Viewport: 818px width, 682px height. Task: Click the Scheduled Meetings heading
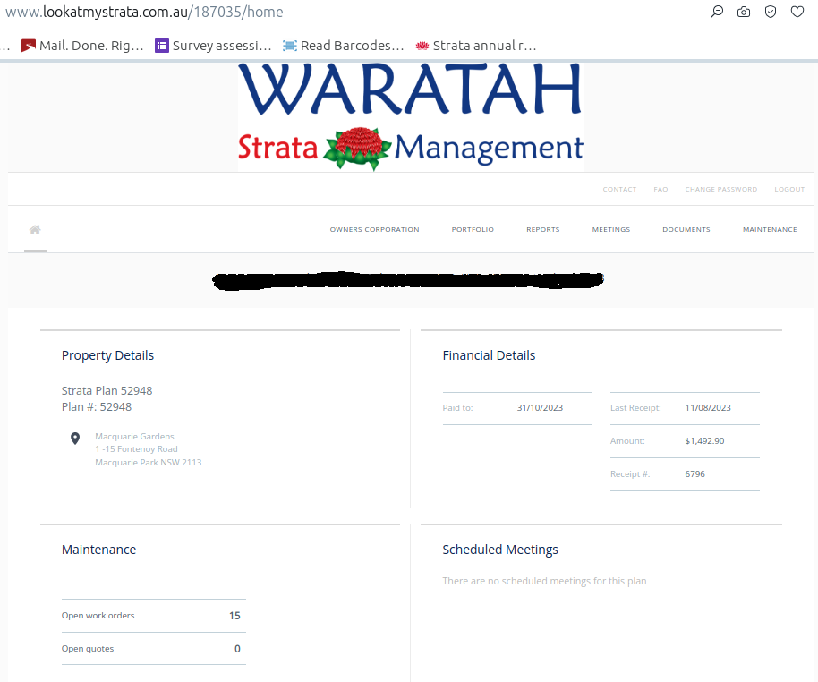click(x=500, y=550)
